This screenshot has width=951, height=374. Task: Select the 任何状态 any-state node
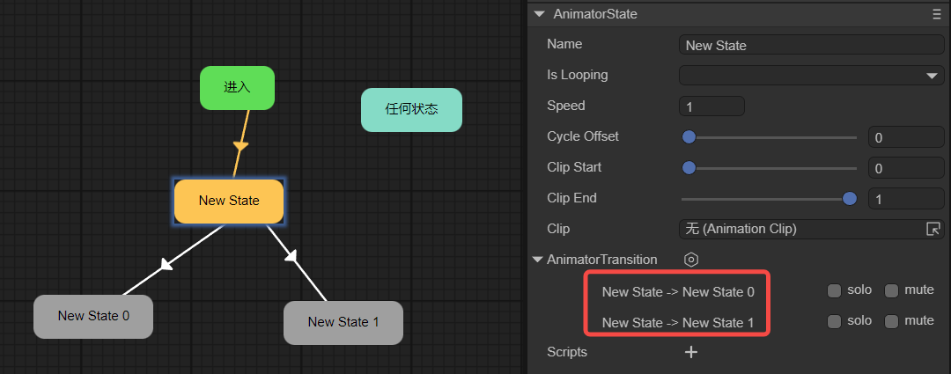411,110
